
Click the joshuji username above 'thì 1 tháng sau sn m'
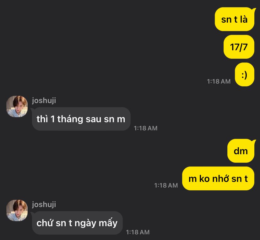click(x=44, y=101)
